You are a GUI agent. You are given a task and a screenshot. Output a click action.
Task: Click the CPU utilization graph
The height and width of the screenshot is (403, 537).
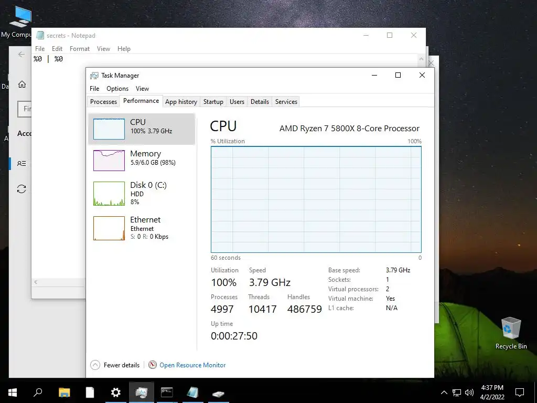[316, 199]
